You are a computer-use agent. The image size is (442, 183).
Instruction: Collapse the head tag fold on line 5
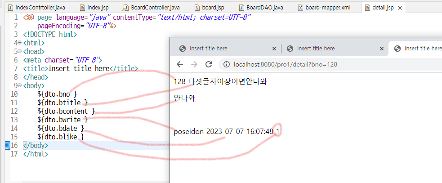tap(19, 51)
